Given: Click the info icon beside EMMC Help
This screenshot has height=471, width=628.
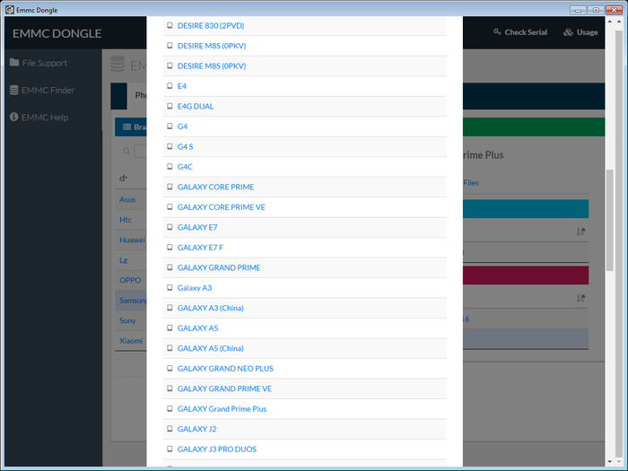Looking at the screenshot, I should pos(14,118).
